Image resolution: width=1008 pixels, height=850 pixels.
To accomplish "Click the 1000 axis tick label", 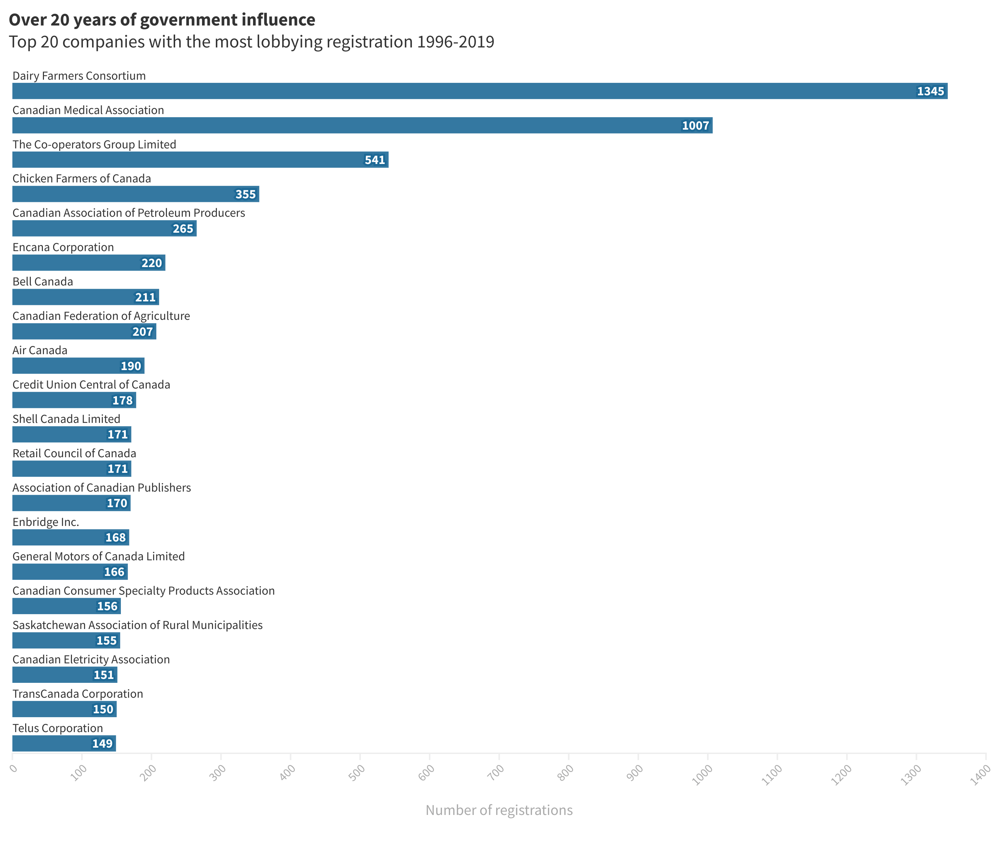I will tap(702, 775).
